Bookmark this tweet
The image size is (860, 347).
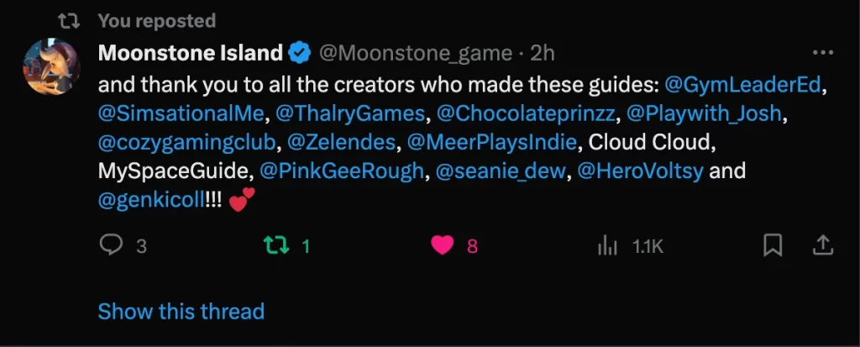(x=773, y=246)
